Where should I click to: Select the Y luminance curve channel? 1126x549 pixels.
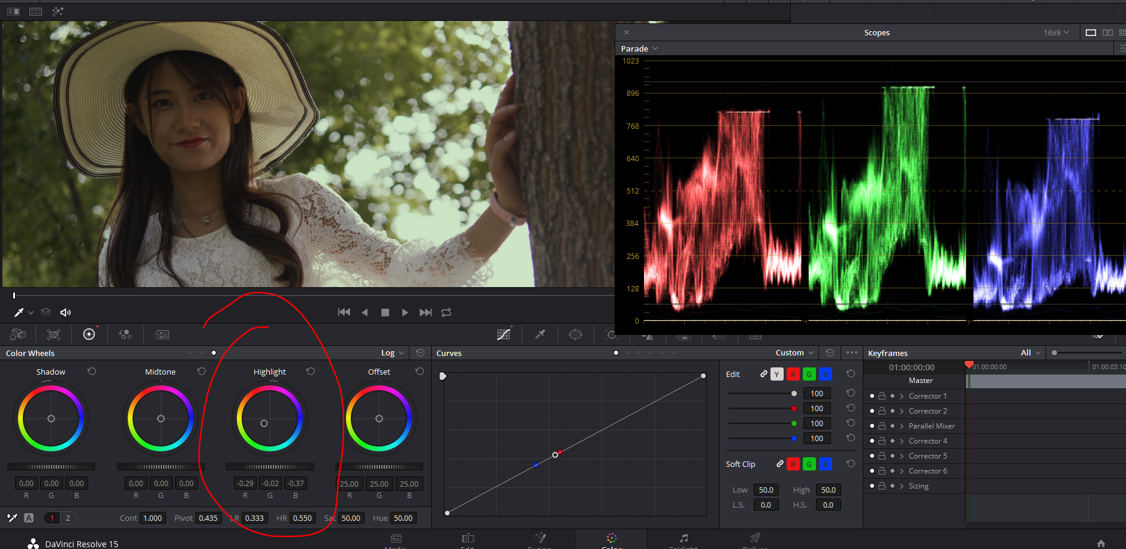(777, 375)
